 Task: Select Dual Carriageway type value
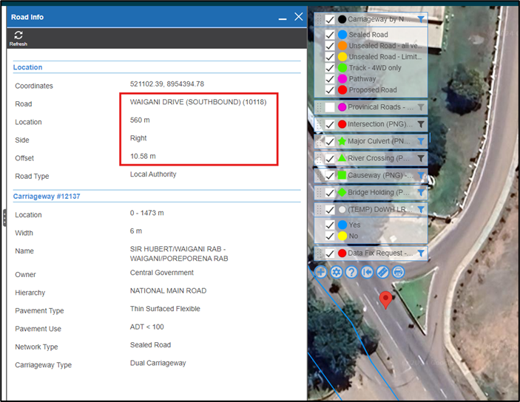point(158,364)
